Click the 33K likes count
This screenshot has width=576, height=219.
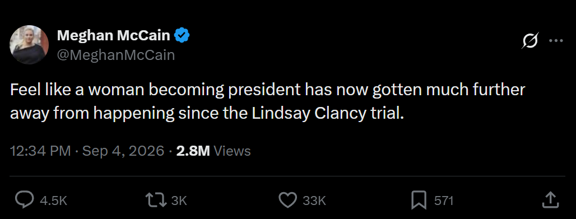pyautogui.click(x=314, y=201)
